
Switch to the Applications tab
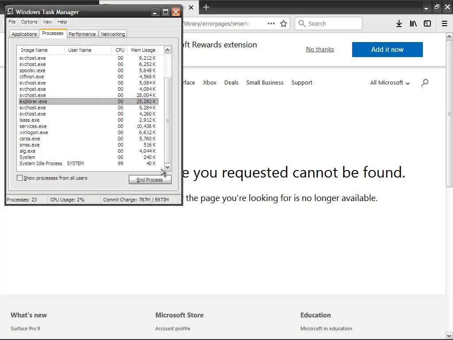point(24,34)
